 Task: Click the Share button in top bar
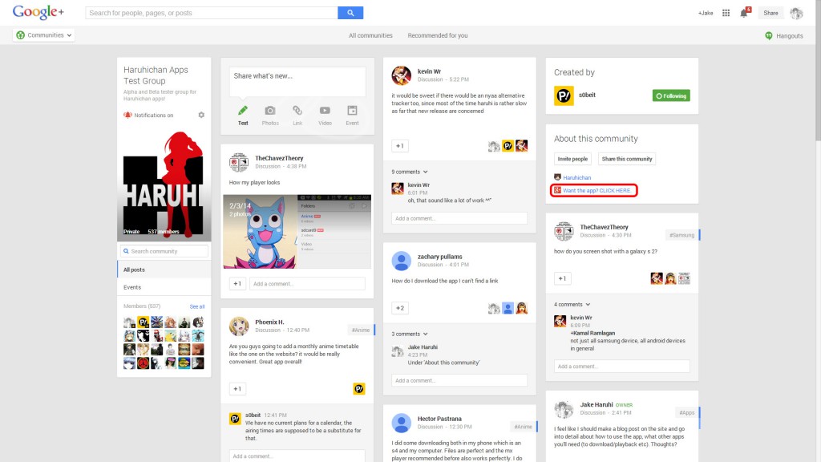click(770, 13)
